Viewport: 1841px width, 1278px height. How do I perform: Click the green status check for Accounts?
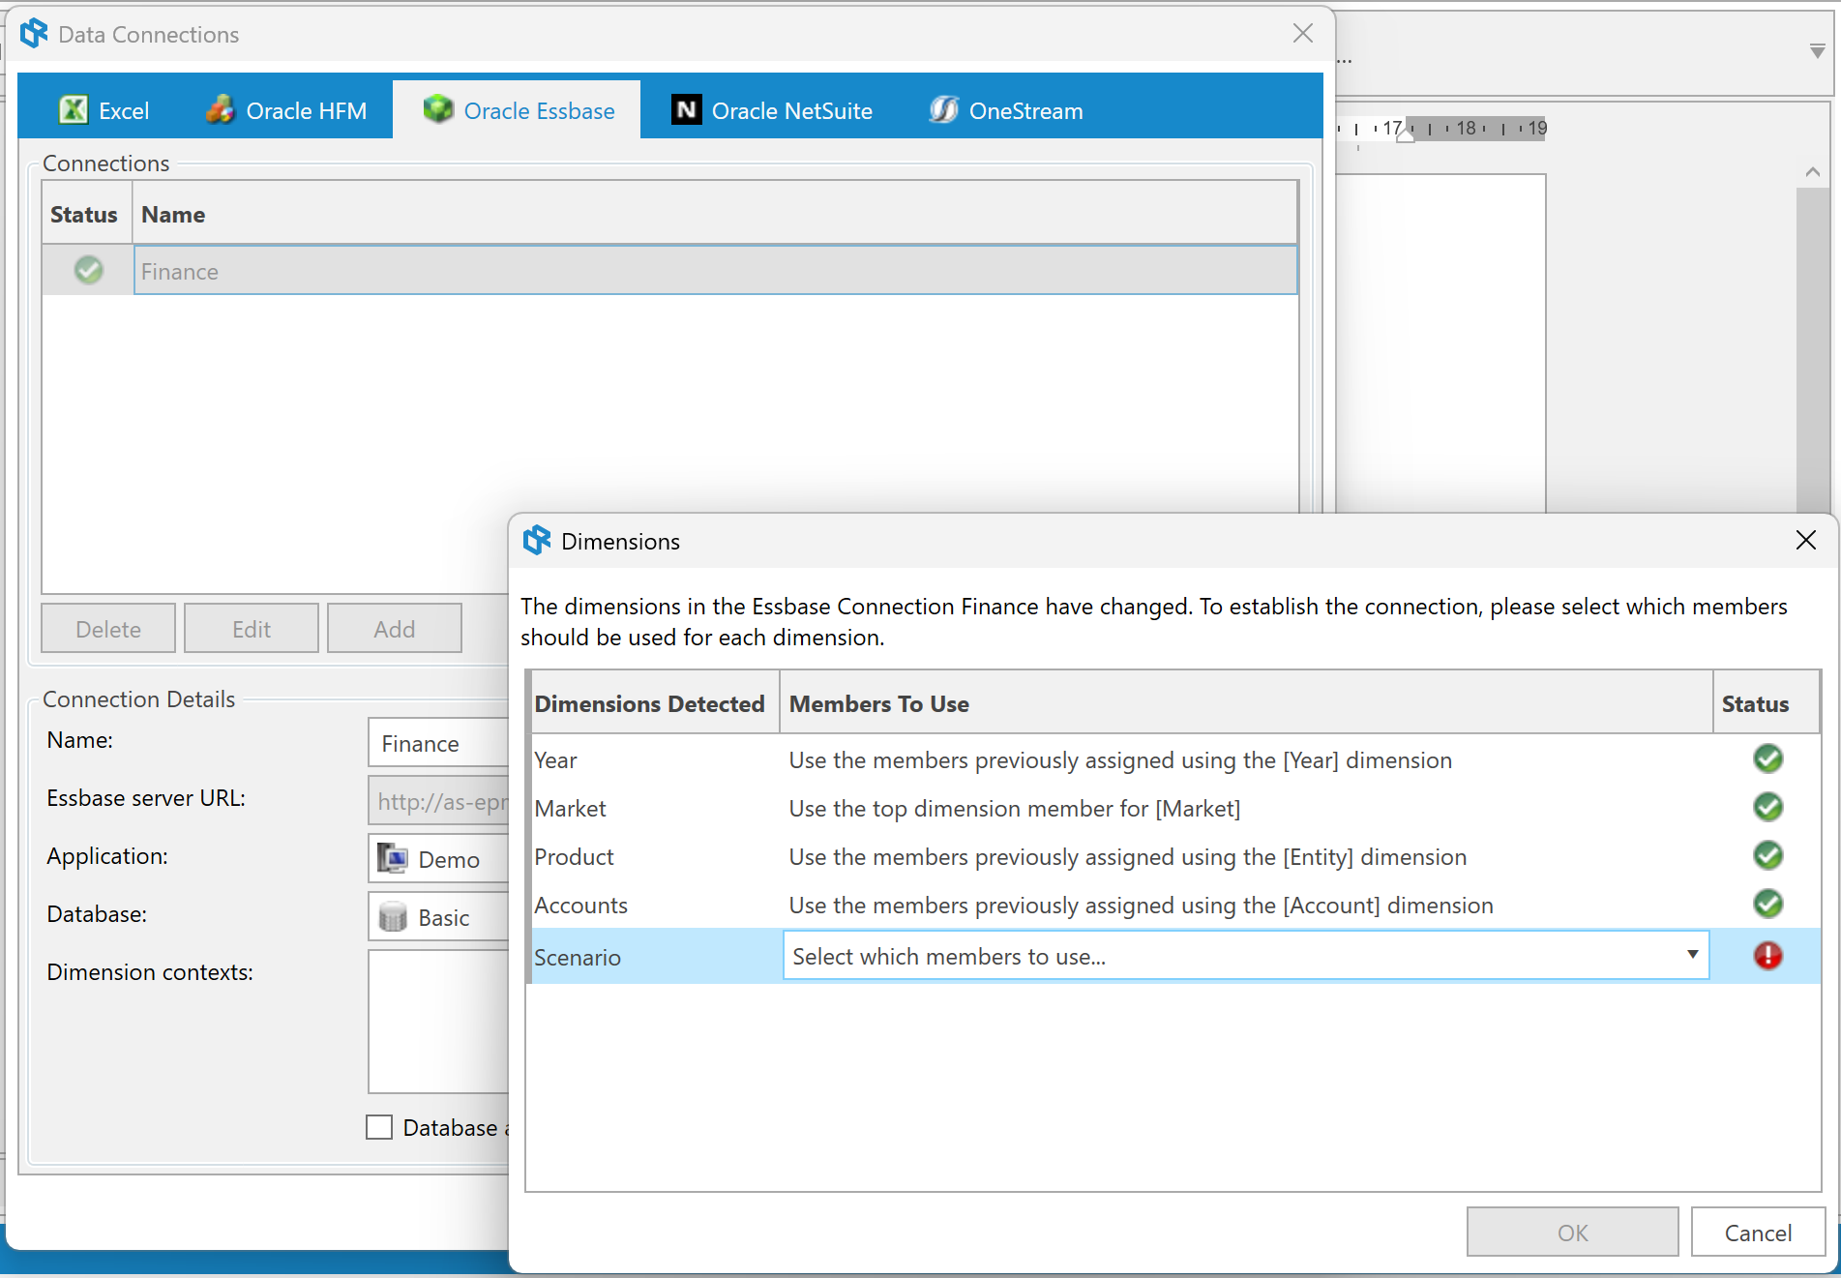(1768, 905)
